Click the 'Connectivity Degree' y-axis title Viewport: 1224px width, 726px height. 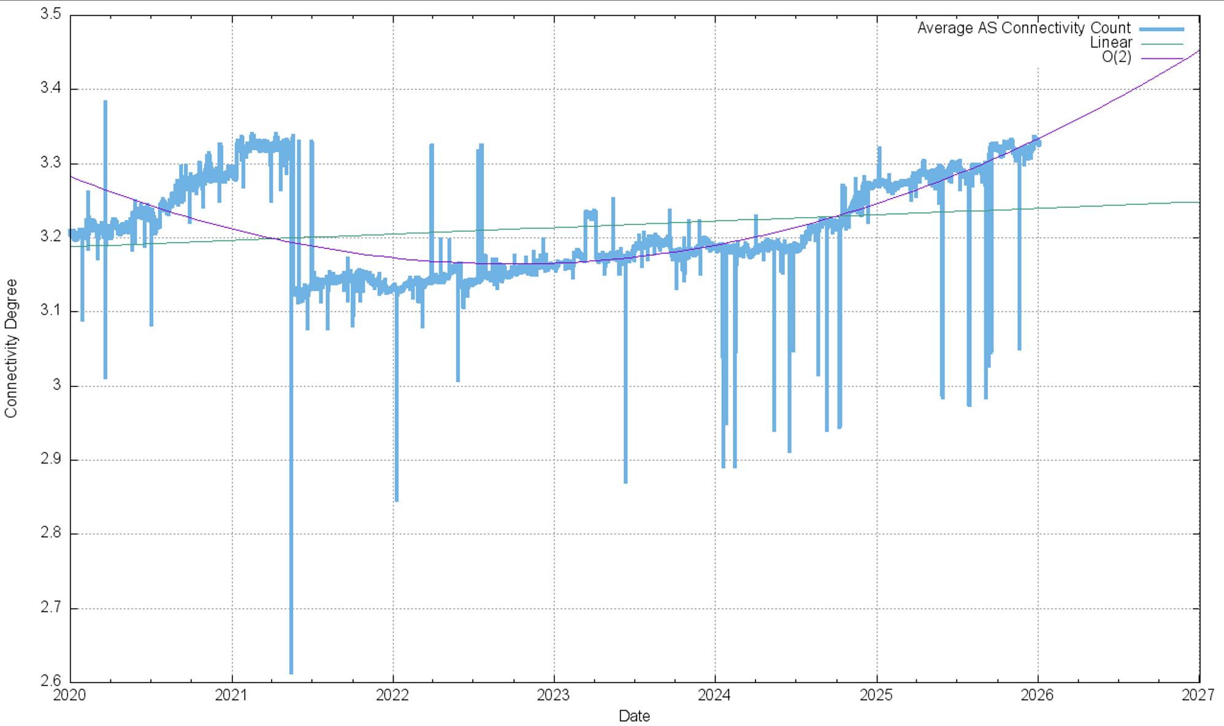(x=11, y=348)
